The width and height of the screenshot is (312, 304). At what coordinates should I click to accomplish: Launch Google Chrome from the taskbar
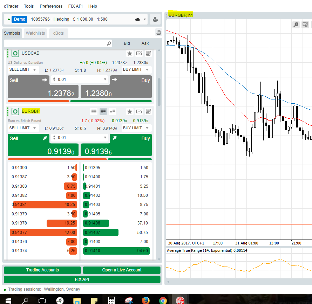[x=163, y=300]
